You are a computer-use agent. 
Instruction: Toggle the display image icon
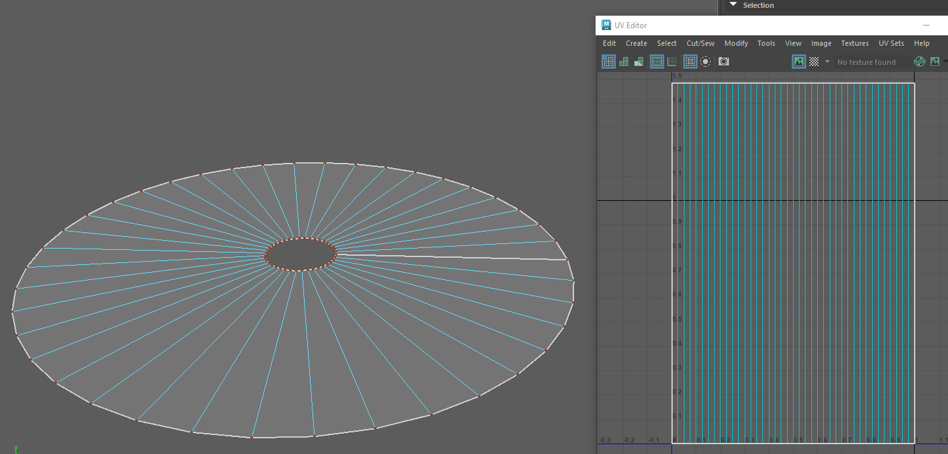798,61
